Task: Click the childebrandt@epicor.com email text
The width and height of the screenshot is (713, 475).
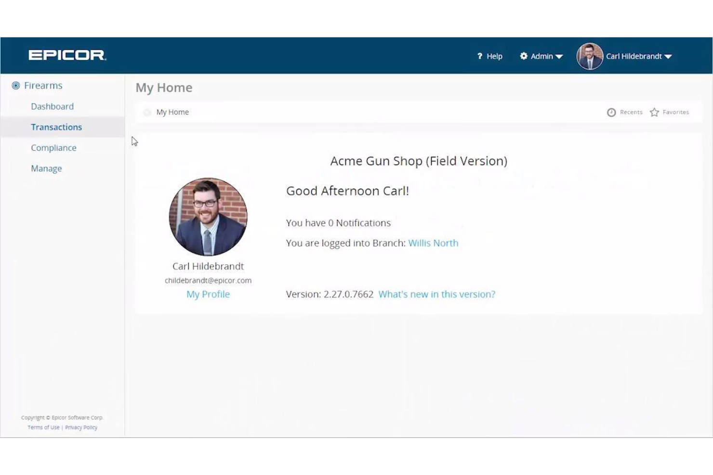Action: pyautogui.click(x=208, y=280)
